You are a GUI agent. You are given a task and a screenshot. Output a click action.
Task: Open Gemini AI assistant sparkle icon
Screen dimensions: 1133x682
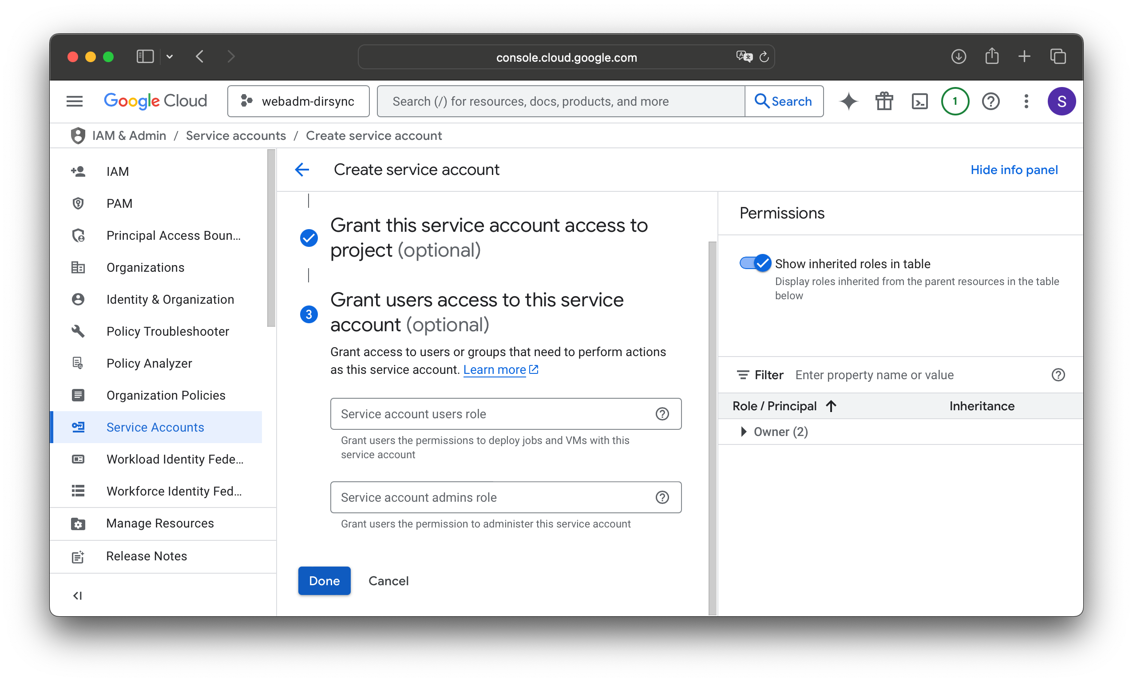point(848,101)
